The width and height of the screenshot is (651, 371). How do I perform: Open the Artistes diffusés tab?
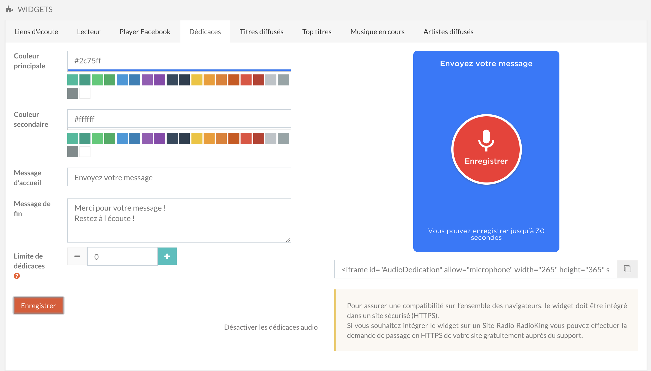(449, 32)
